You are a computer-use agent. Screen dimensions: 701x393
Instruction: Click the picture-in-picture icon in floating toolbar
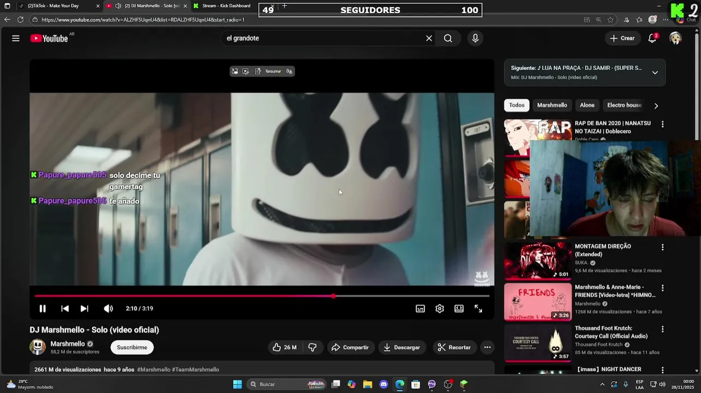tap(235, 71)
